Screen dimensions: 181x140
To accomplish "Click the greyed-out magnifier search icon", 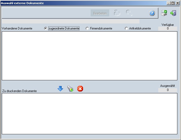I will (x=129, y=13).
